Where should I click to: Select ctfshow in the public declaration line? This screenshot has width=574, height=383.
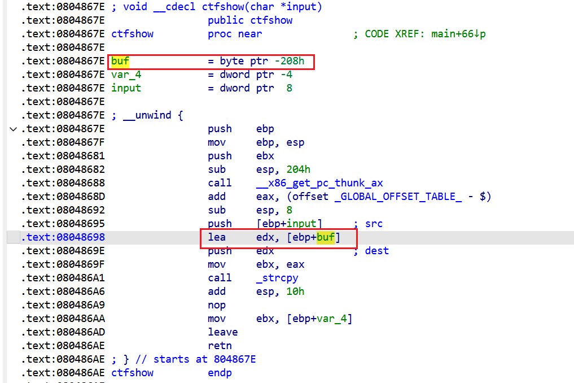(271, 20)
